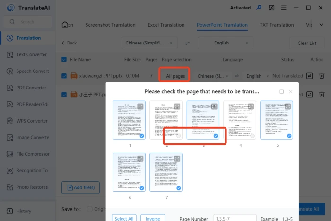Swap source and target languages icon

pyautogui.click(x=187, y=43)
